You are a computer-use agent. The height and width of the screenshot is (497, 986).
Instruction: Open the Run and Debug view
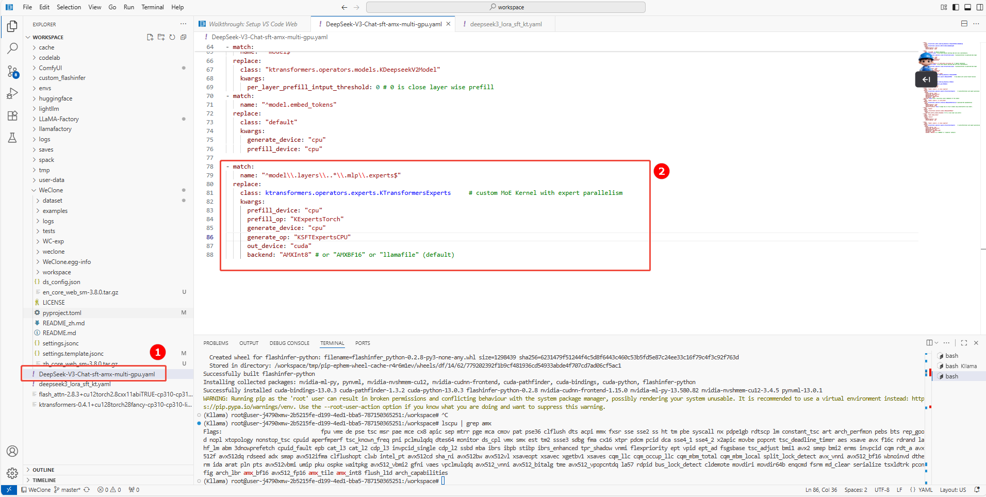tap(12, 93)
